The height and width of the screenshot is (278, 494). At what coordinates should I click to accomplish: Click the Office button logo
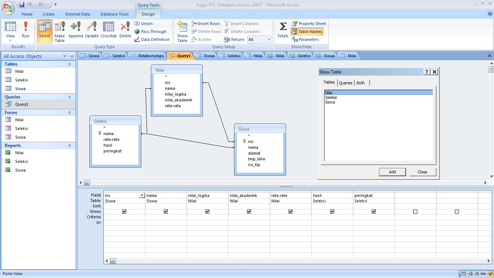8,7
